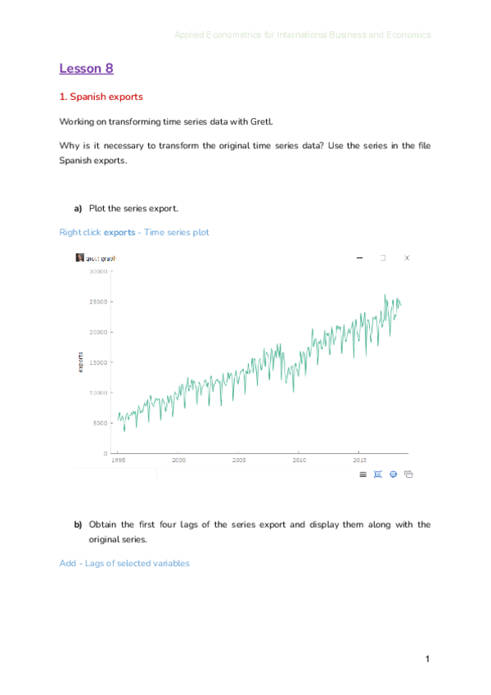
Task: Click the 'exports' y-axis label
Action: [80, 362]
